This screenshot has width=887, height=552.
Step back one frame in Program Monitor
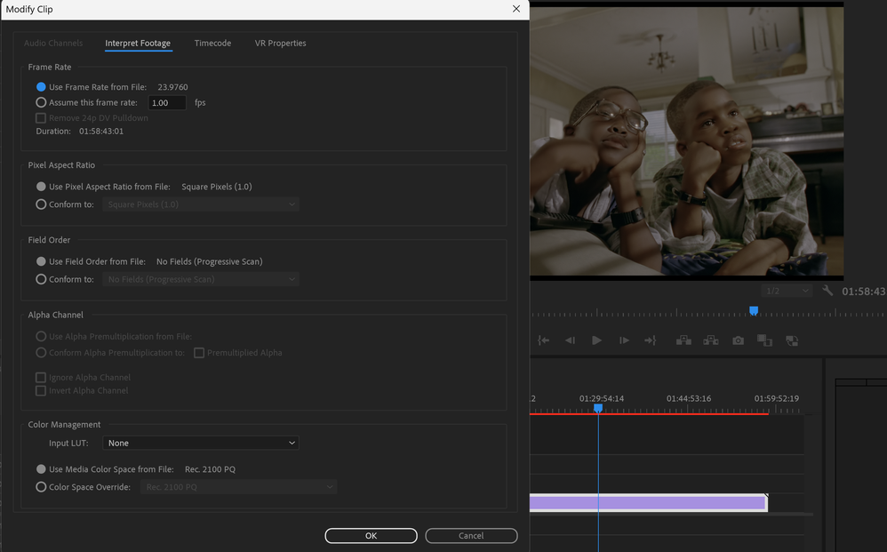[x=571, y=340]
